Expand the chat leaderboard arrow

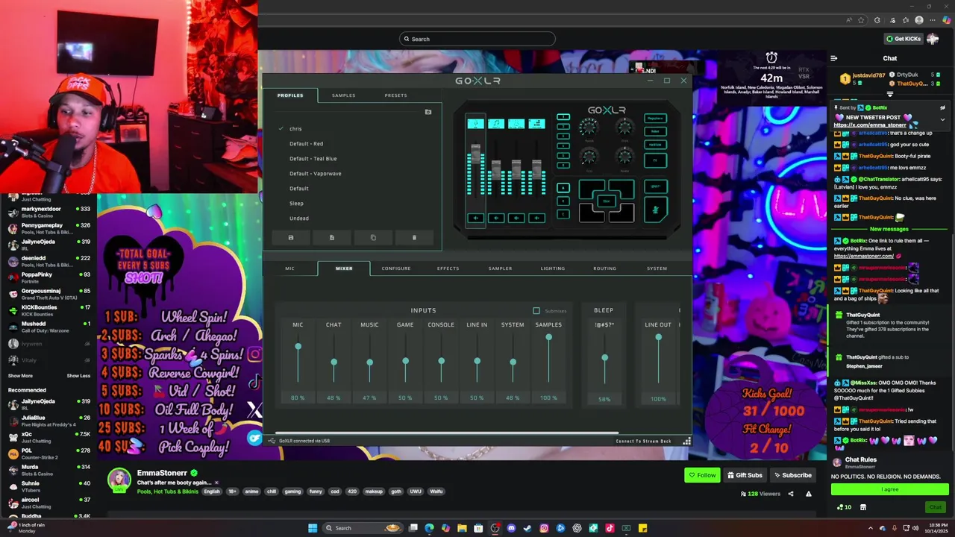889,95
